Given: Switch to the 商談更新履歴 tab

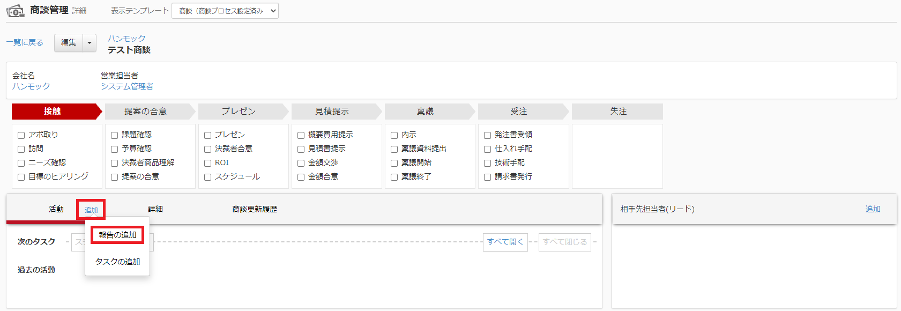Looking at the screenshot, I should (x=255, y=209).
